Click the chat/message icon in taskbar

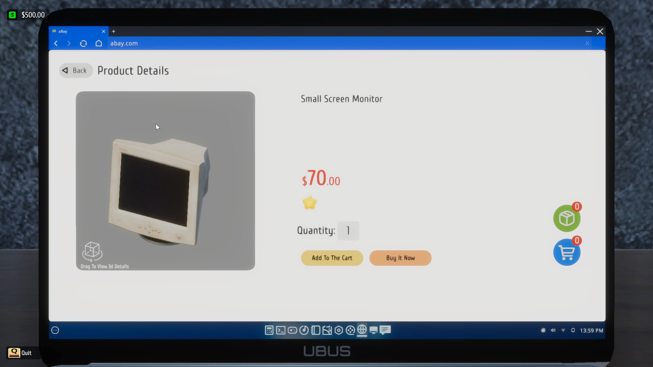tap(385, 330)
